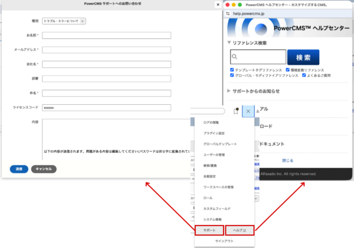Image resolution: width=354 pixels, height=248 pixels.
Task: Open ヘルプ external link button
Action: [240, 230]
